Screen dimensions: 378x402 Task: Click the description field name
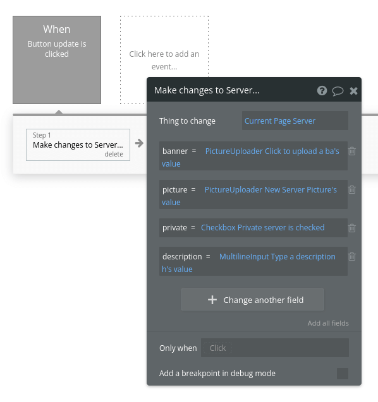(x=182, y=256)
